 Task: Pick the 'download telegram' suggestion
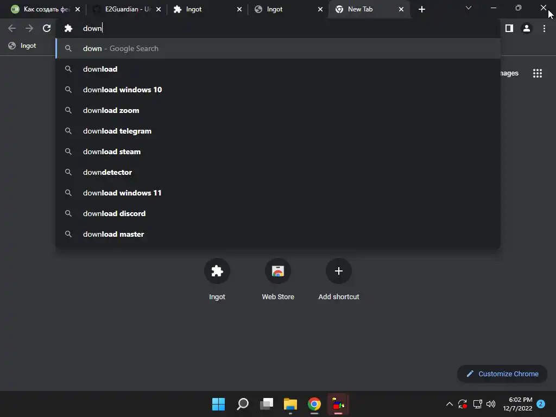point(278,131)
